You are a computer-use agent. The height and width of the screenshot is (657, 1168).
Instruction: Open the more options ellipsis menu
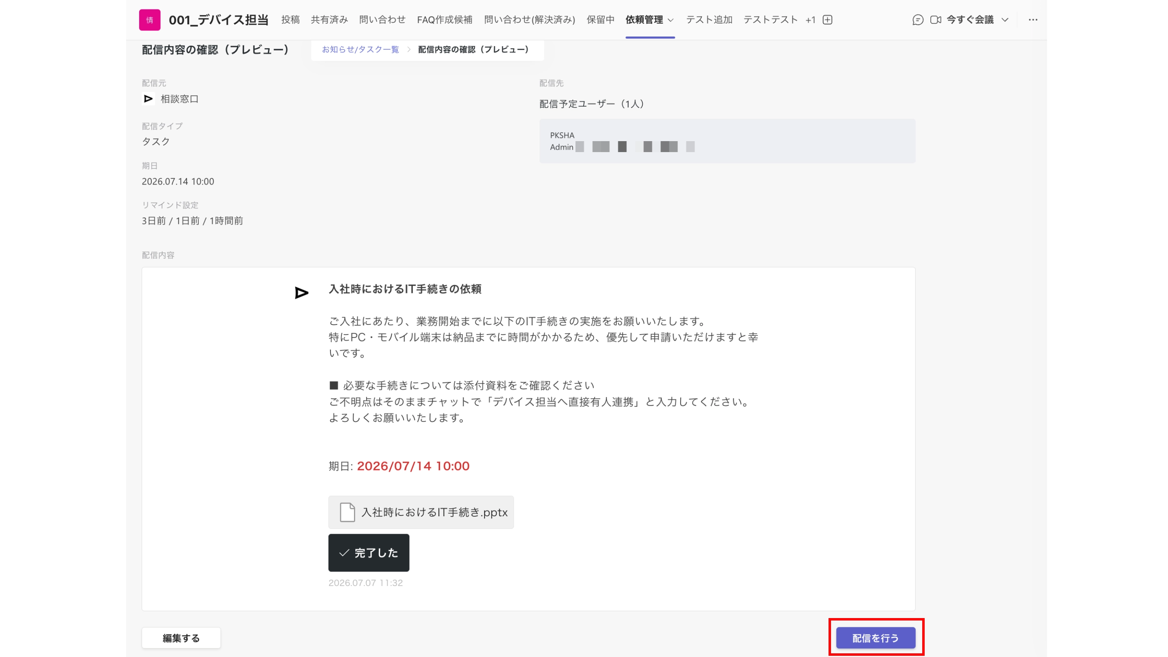point(1033,20)
